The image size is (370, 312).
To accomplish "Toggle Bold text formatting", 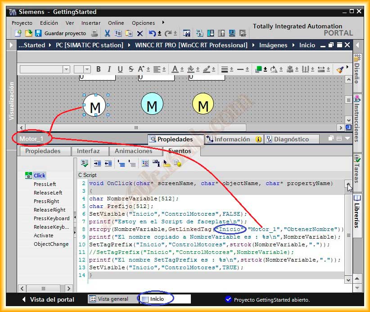I will [x=98, y=69].
